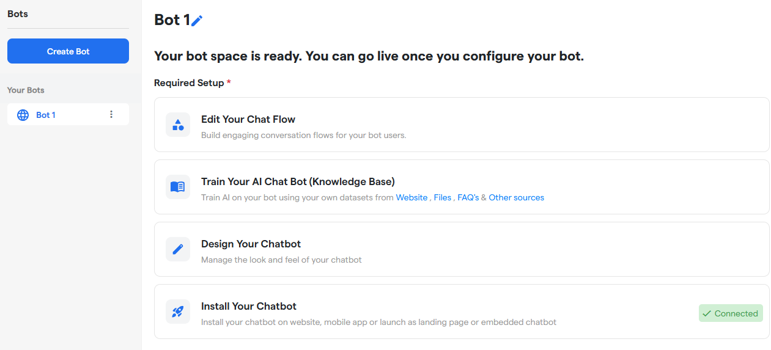This screenshot has height=350, width=771.
Task: Select Bot 1 in Your Bots list
Action: click(68, 114)
